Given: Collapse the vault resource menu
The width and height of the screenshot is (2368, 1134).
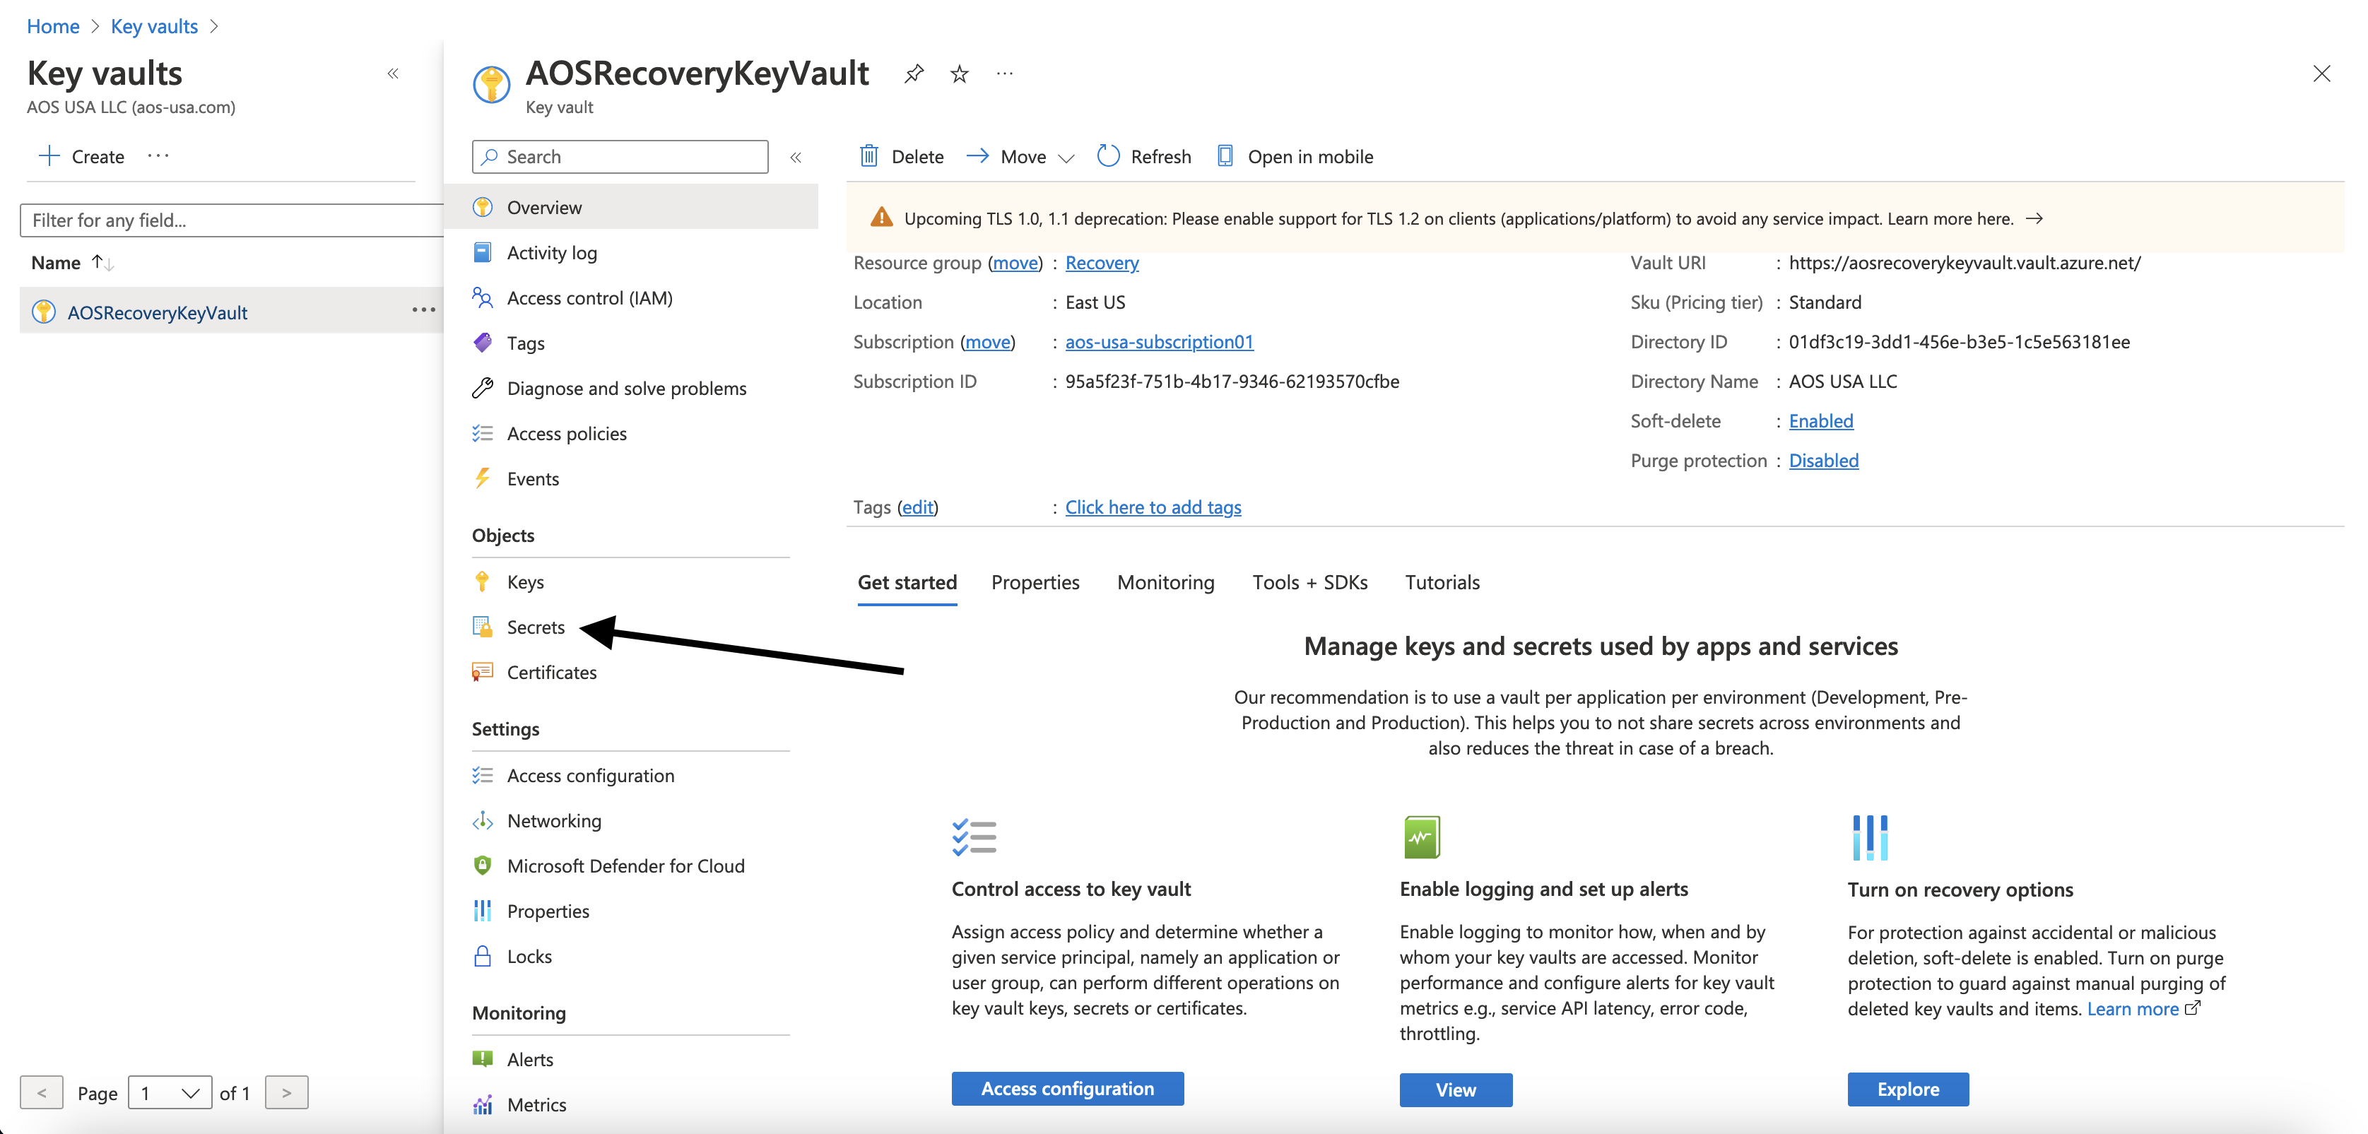Looking at the screenshot, I should click(x=796, y=157).
